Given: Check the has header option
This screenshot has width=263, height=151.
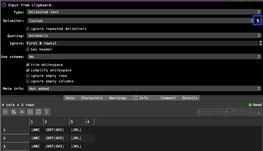Looking at the screenshot, I should [x=28, y=49].
